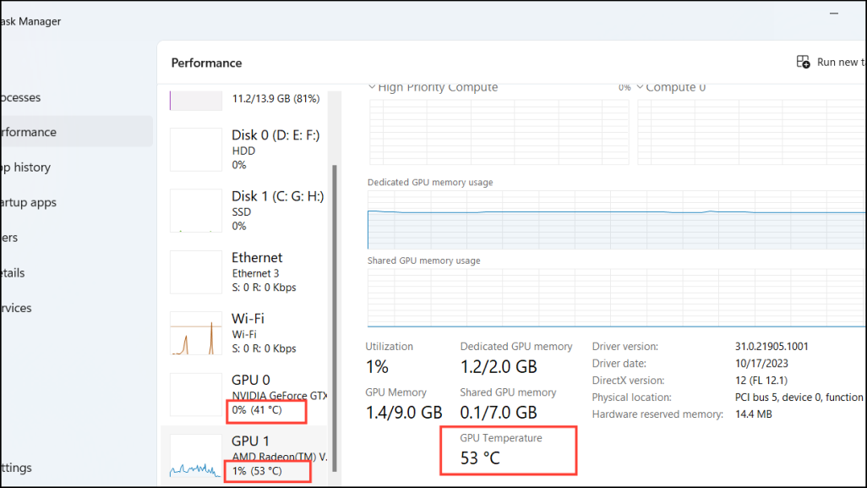Switch to the Processes page
This screenshot has width=867, height=488.
pyautogui.click(x=20, y=97)
